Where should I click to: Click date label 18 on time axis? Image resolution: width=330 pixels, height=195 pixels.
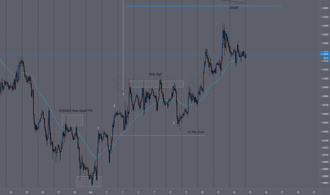(x=298, y=192)
